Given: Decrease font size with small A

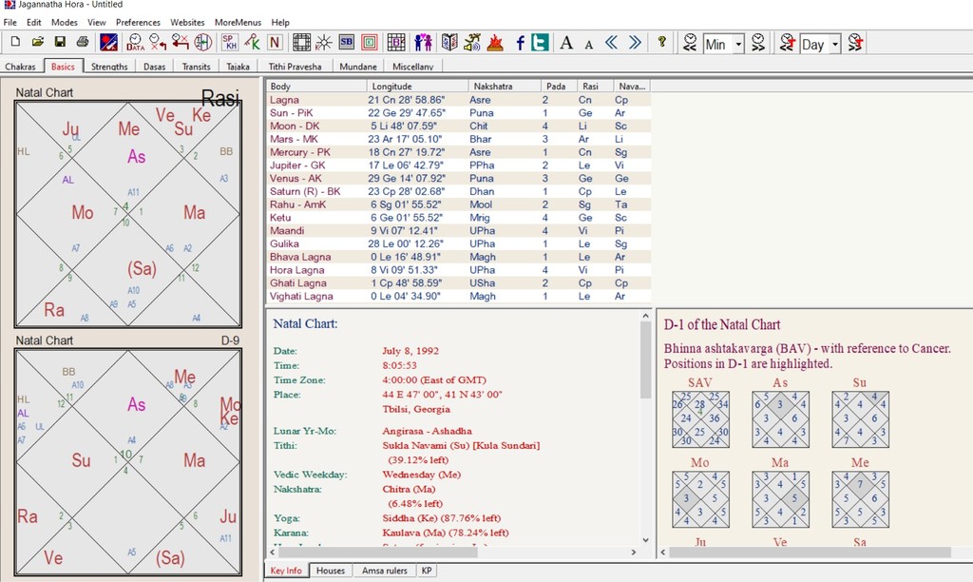Looking at the screenshot, I should (x=589, y=44).
